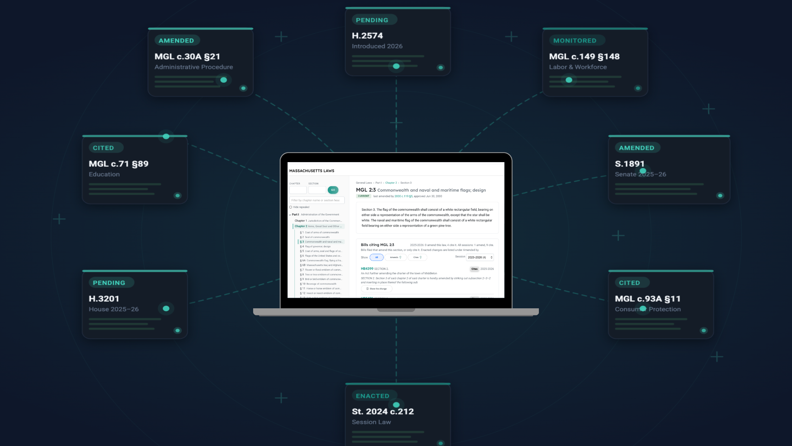The image size is (792, 446).
Task: Click the MASSACHUSETTS LAWS site title
Action: tap(312, 171)
